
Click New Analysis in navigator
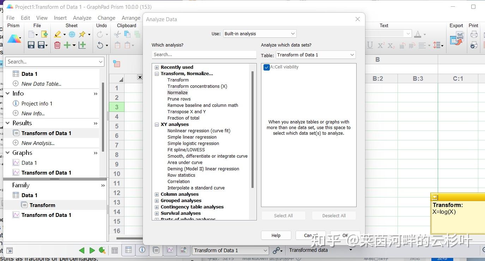(x=38, y=143)
